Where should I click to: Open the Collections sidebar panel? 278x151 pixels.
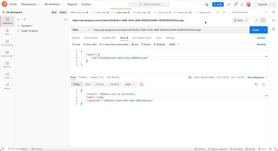pyautogui.click(x=7, y=21)
